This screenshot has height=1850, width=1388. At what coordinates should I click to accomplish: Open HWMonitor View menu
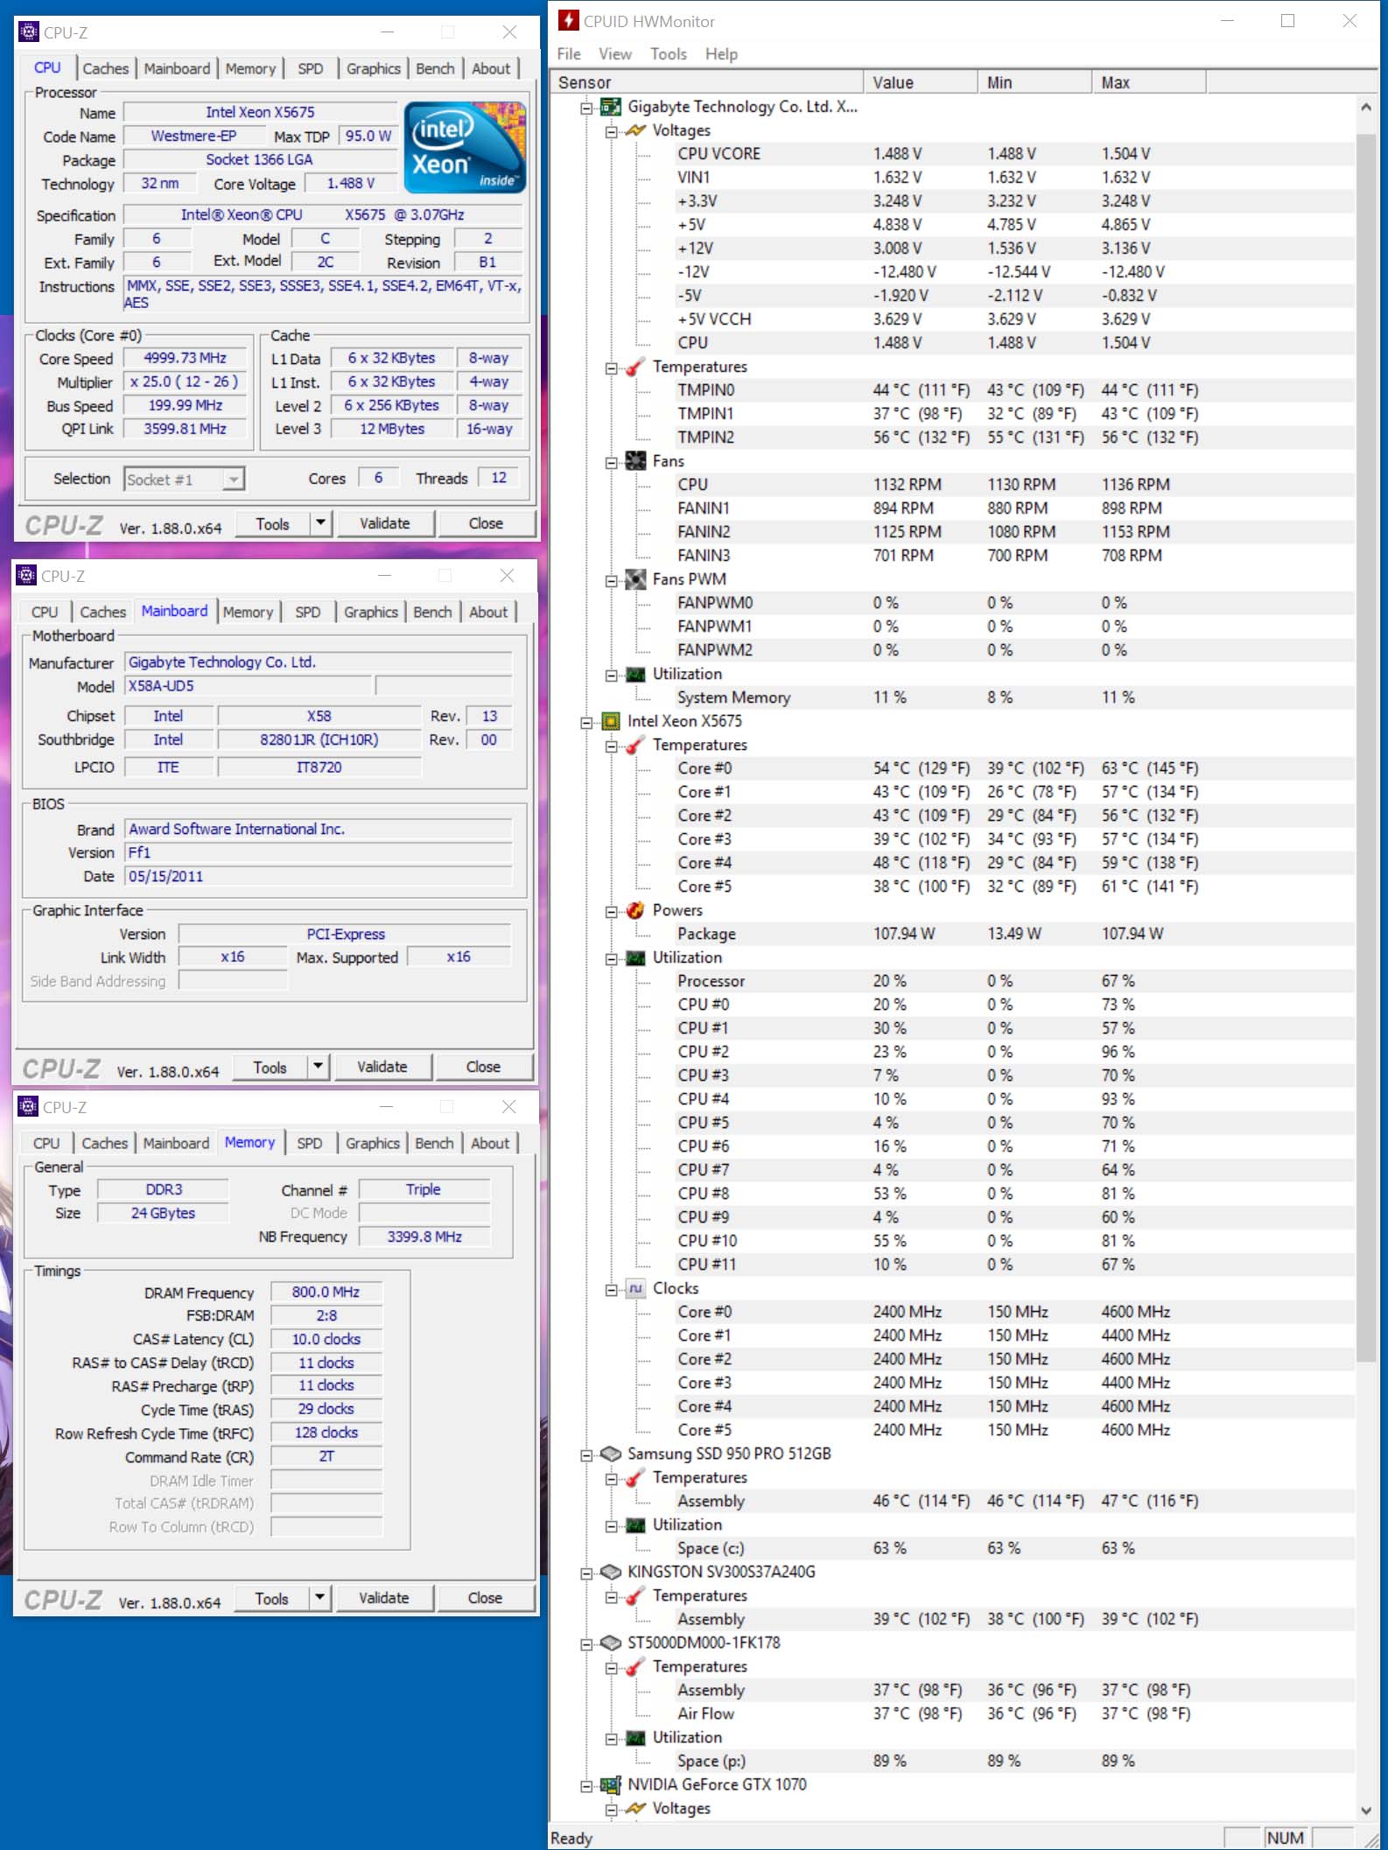point(615,54)
